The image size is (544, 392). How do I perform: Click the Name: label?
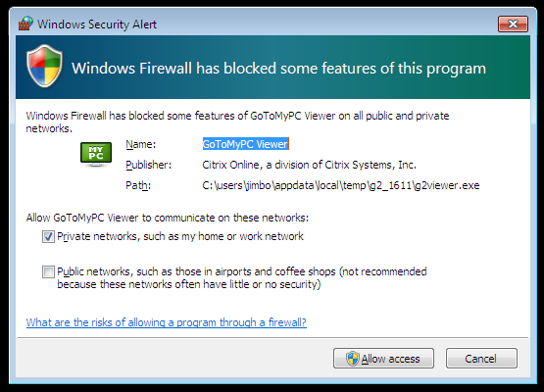point(141,144)
